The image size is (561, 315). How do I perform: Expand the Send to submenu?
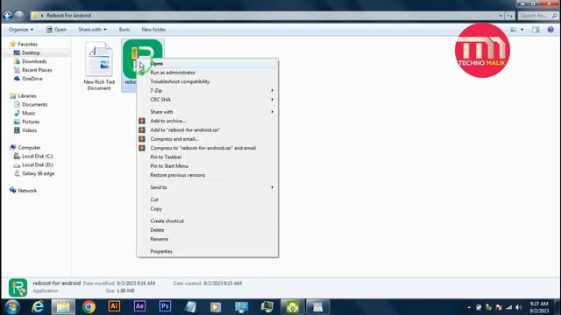207,187
